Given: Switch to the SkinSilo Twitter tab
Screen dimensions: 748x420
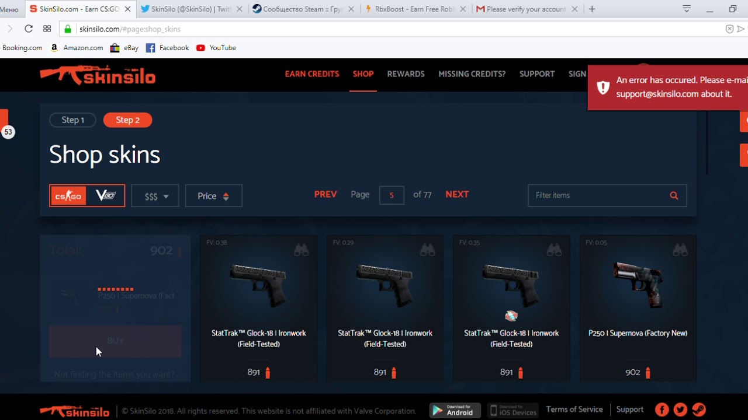Looking at the screenshot, I should coord(192,9).
